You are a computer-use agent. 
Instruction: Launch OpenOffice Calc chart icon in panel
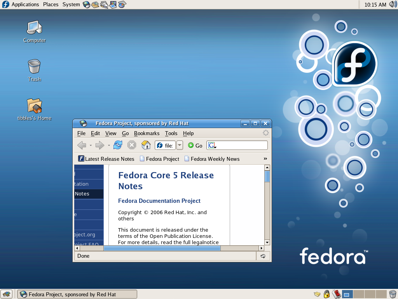[122, 5]
